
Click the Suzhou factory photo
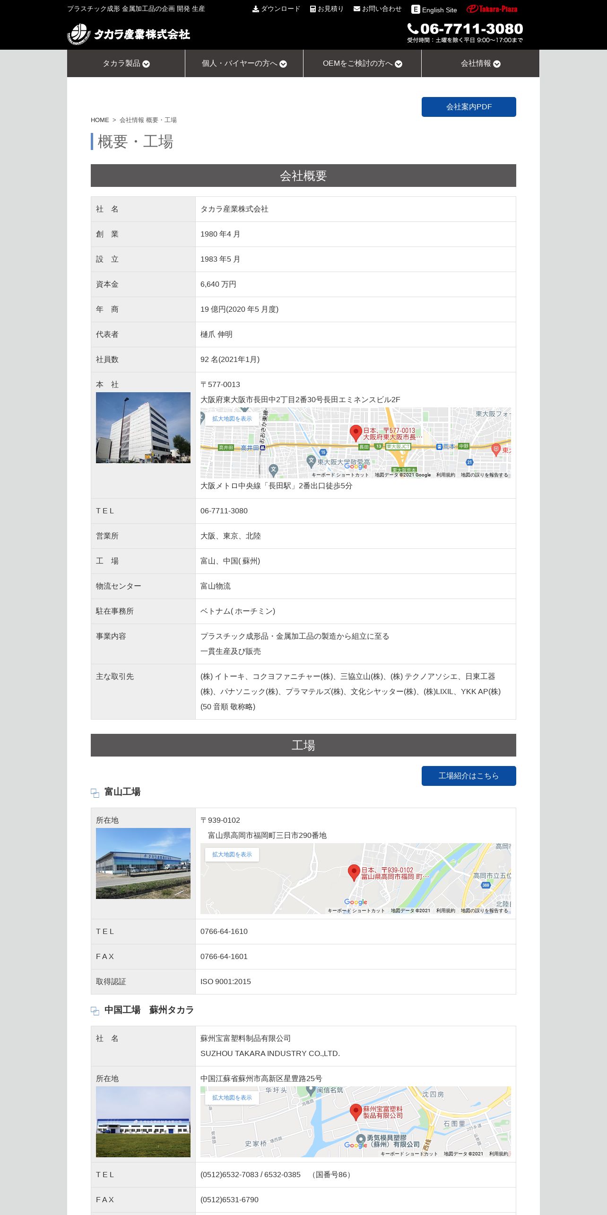(x=143, y=1122)
